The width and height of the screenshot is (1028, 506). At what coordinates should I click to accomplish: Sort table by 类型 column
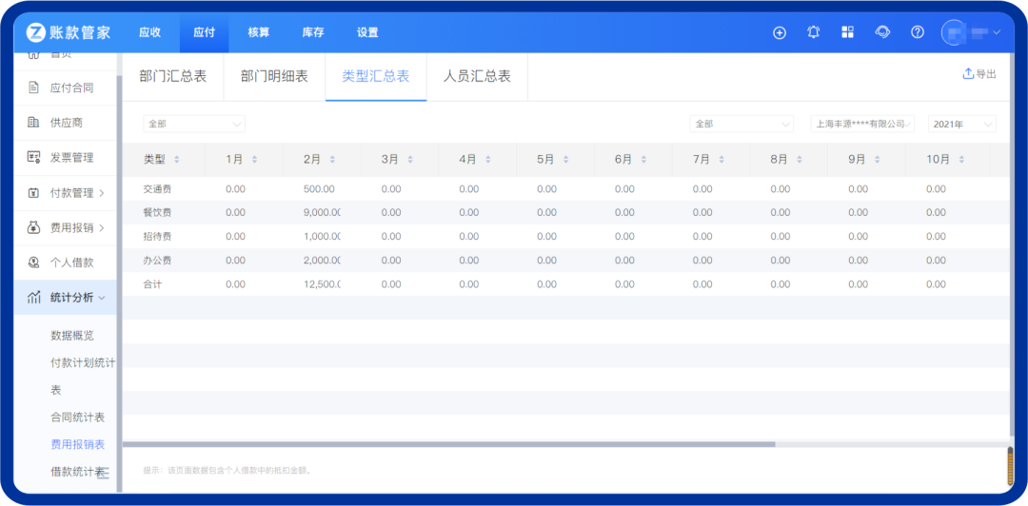pos(176,160)
